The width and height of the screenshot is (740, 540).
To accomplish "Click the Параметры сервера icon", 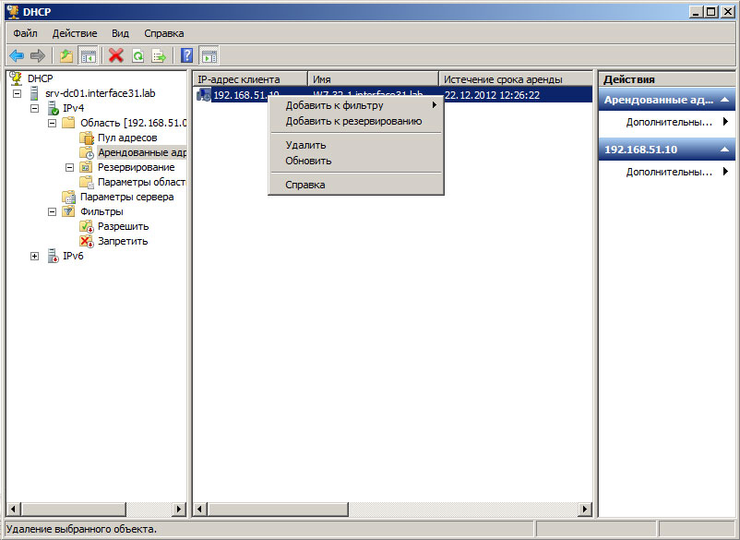I will [x=69, y=197].
